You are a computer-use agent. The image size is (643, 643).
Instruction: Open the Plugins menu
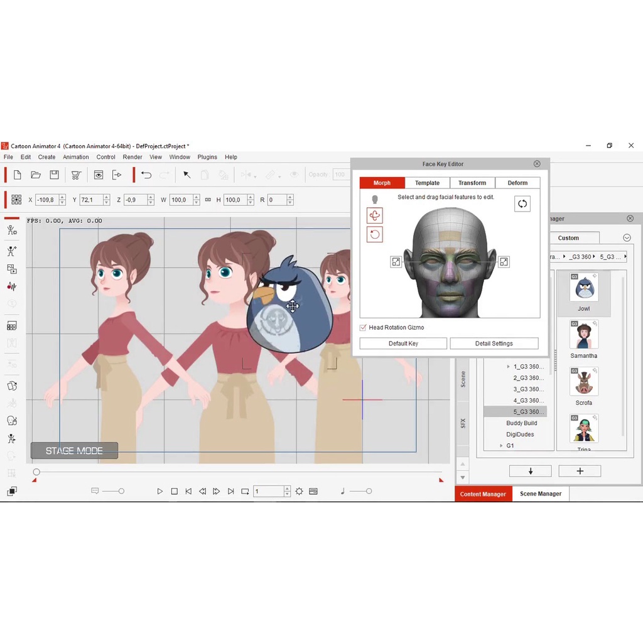click(207, 157)
